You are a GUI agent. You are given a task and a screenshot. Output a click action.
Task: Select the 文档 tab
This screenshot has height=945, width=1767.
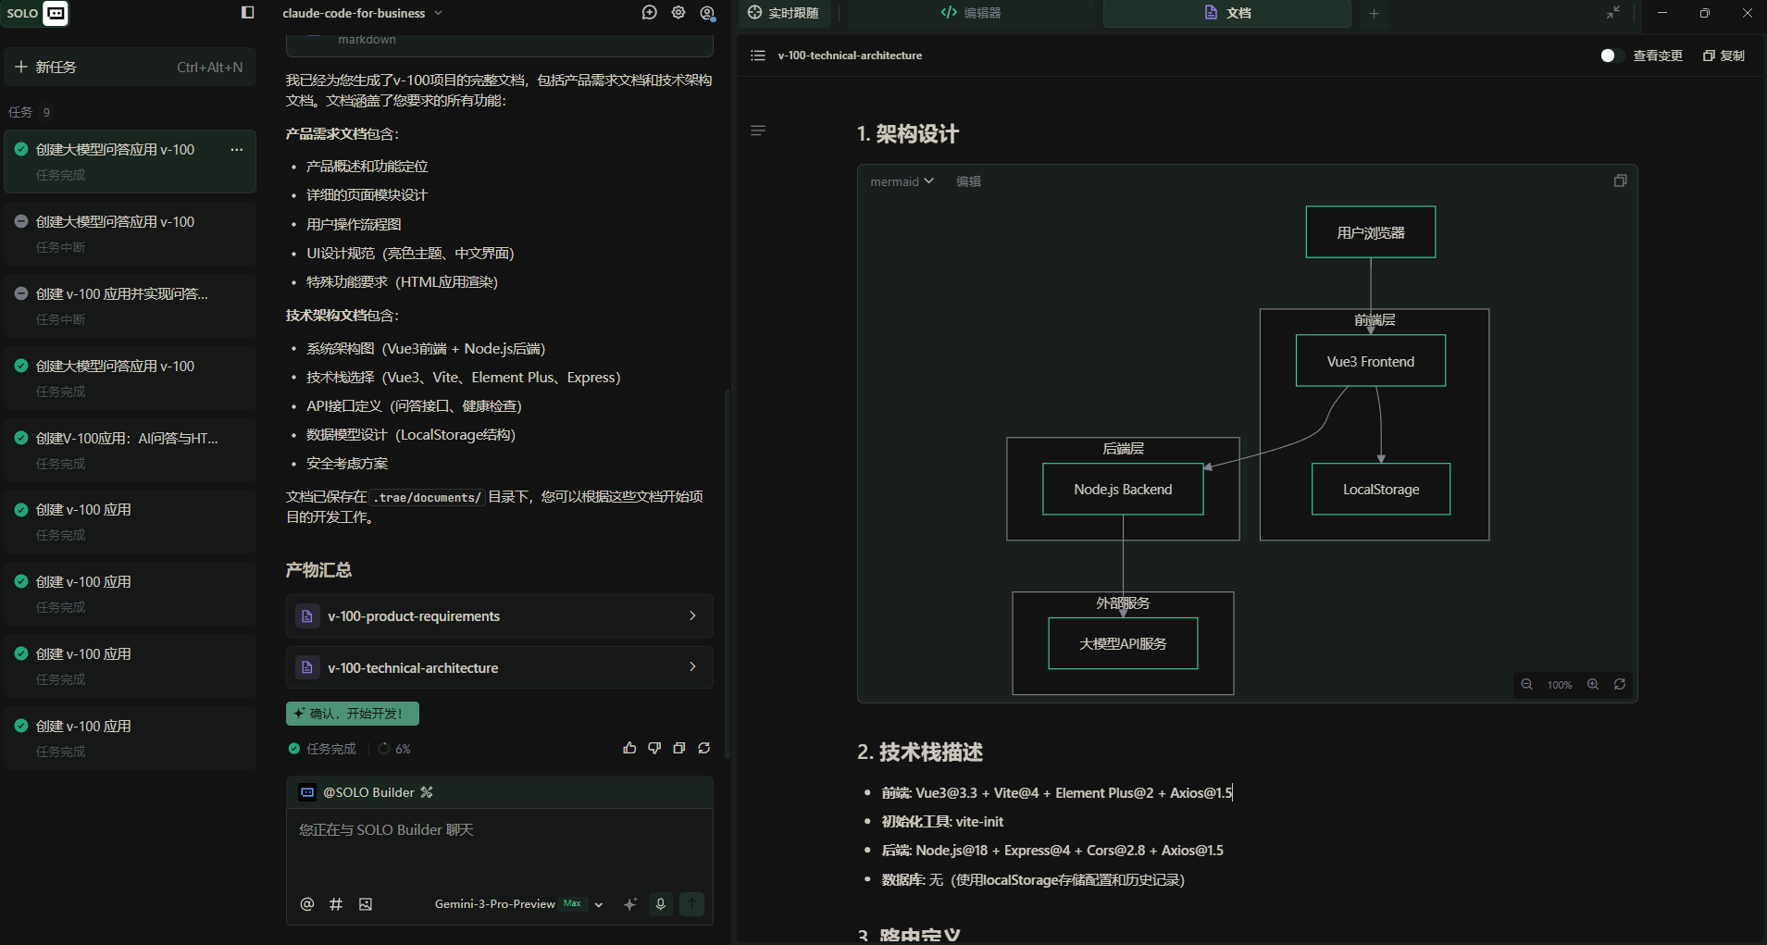coord(1227,13)
